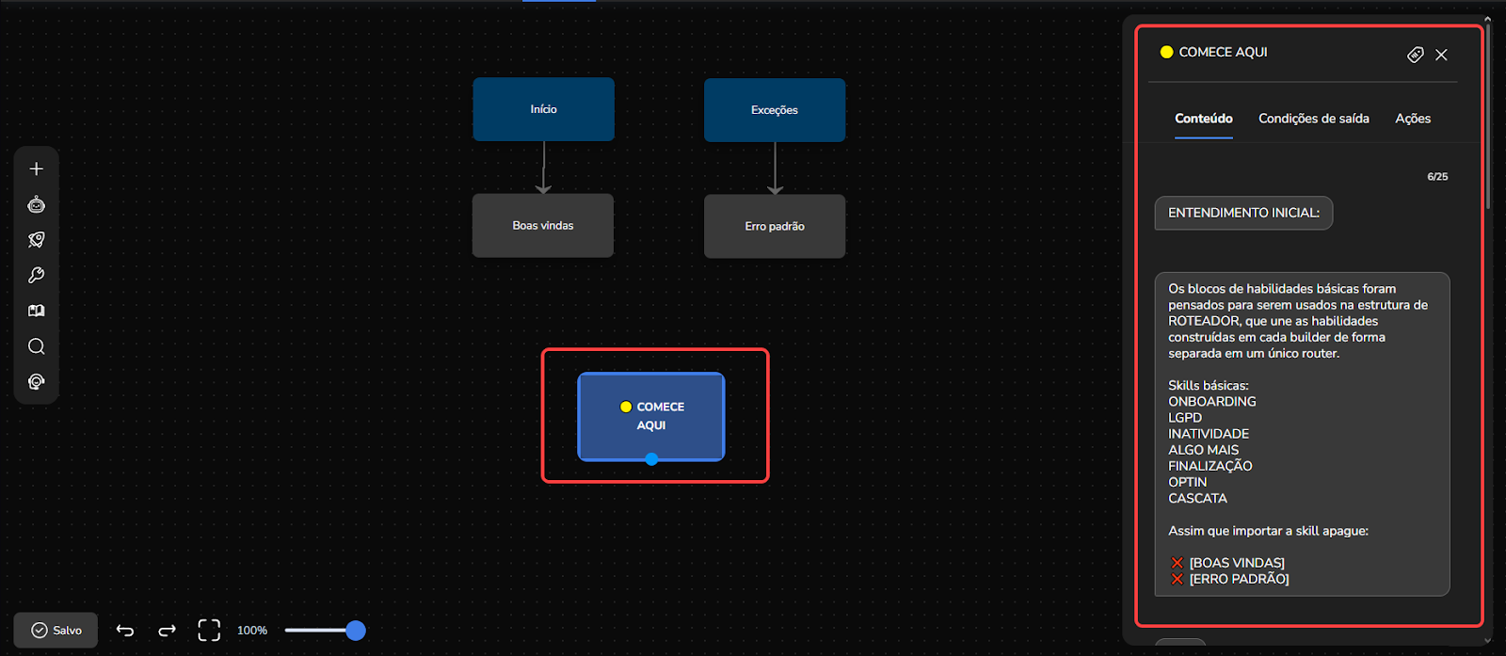Click the fit-to-screen frame icon
The height and width of the screenshot is (656, 1506).
click(x=209, y=631)
